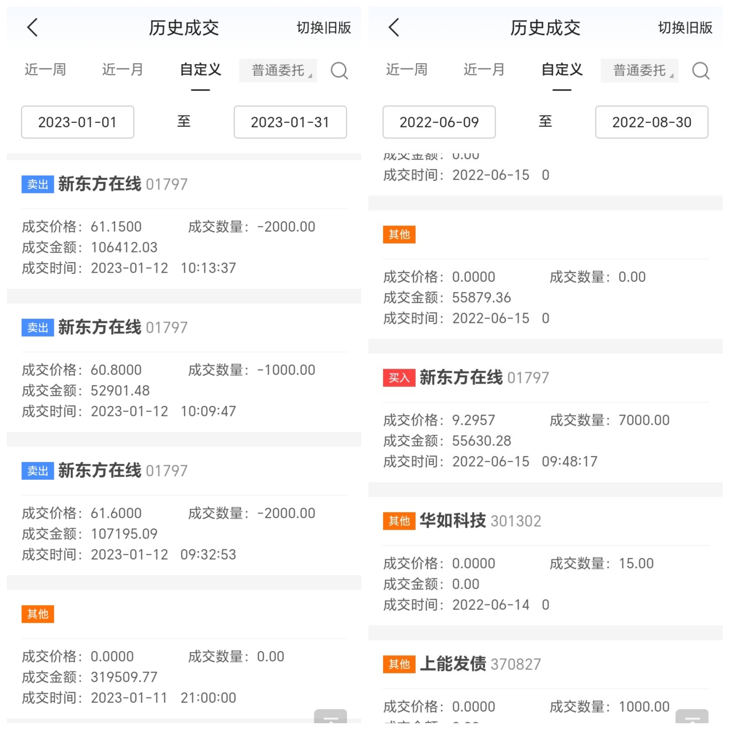Switch to the 近一月 tab in the right panel
Image resolution: width=730 pixels, height=730 pixels.
pyautogui.click(x=484, y=70)
